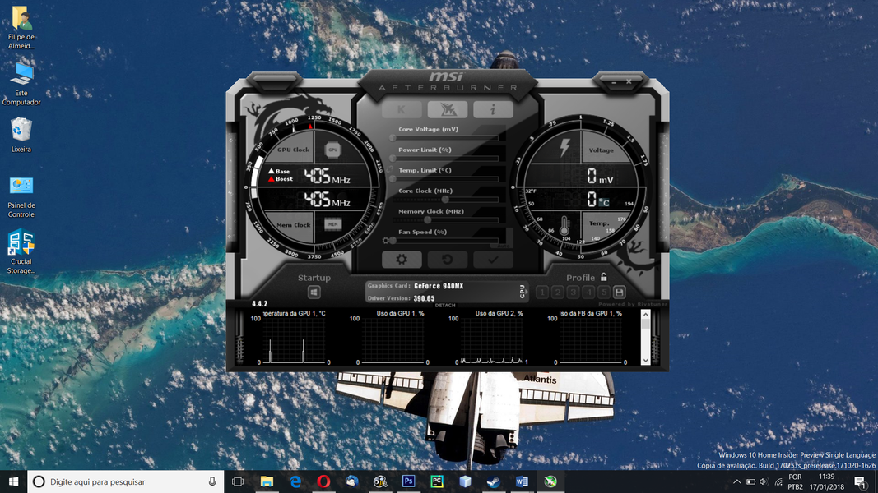878x493 pixels.
Task: Toggle the °C temperature unit indicator
Action: (604, 202)
